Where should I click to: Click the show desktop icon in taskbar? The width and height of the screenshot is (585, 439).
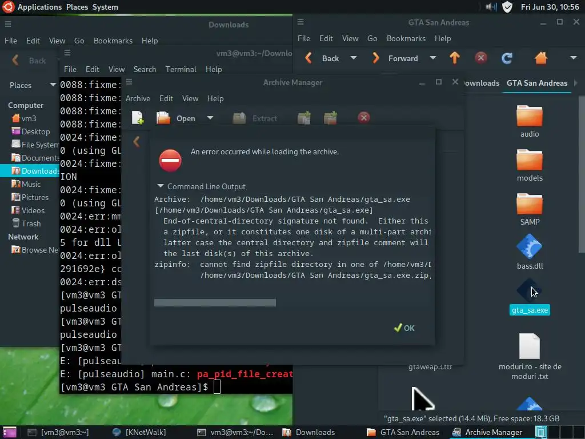9,432
